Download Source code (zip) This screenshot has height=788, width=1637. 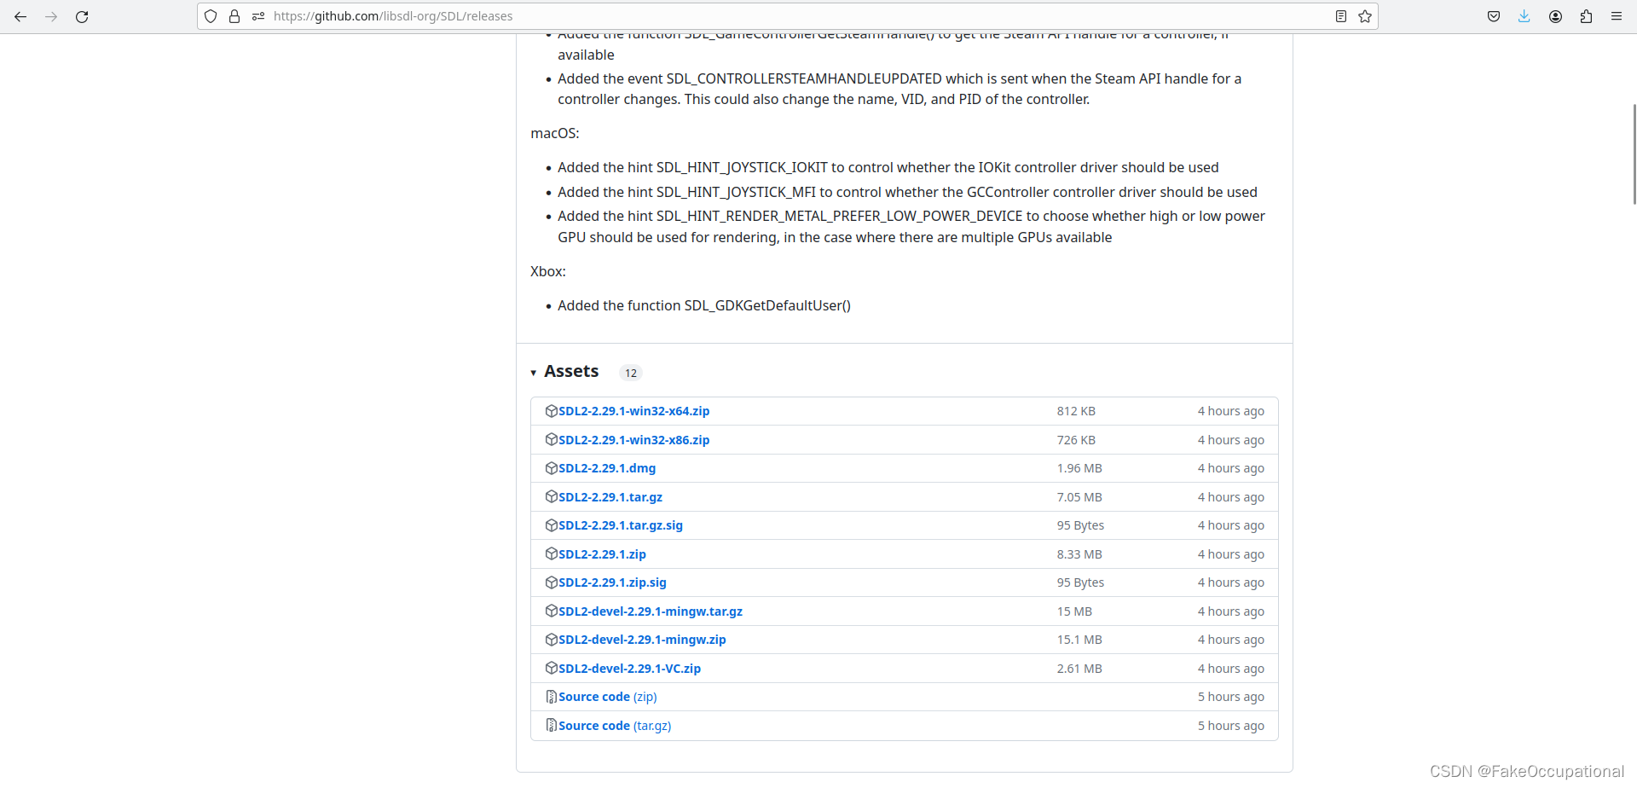coord(608,697)
